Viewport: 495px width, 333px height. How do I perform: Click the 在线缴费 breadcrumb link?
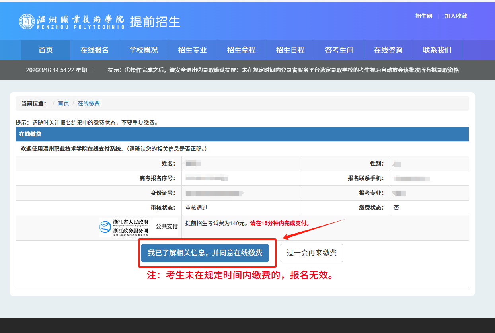89,103
